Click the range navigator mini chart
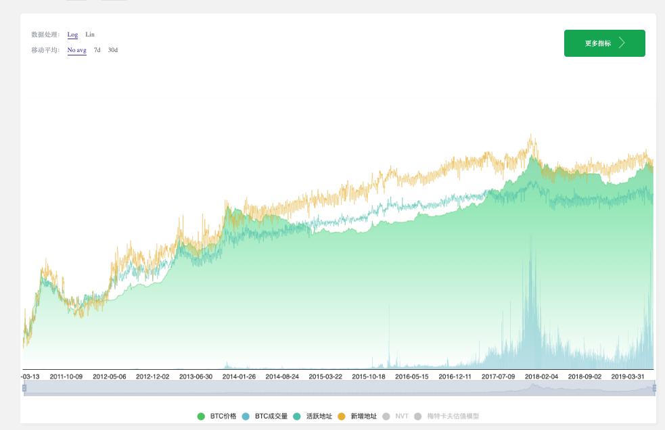This screenshot has height=430, width=665. [x=338, y=388]
